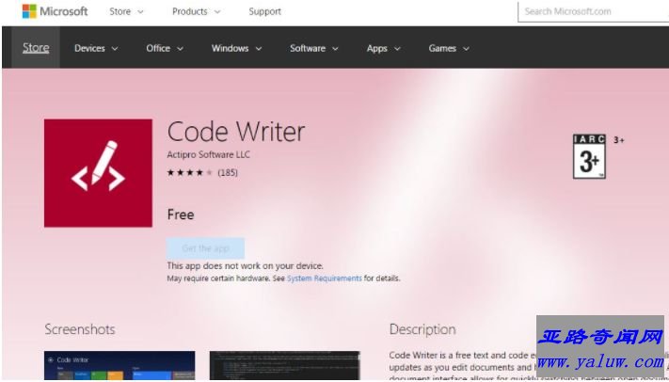Screen dimensions: 669x382
Task: Expand the top Store dropdown
Action: pyautogui.click(x=126, y=11)
